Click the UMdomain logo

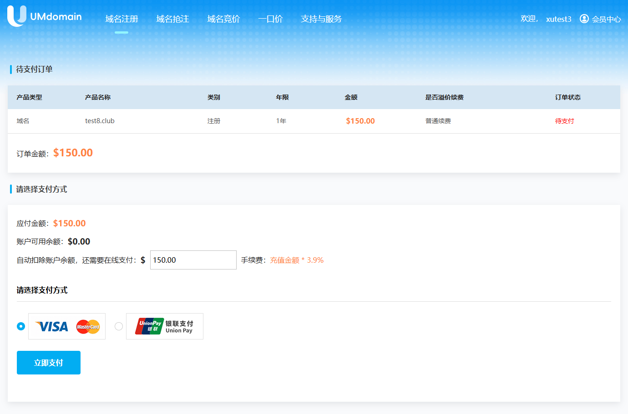click(x=45, y=16)
